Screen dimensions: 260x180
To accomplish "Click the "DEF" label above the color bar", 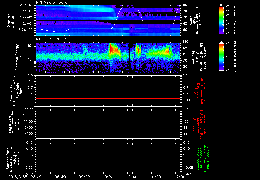I will (222, 42).
